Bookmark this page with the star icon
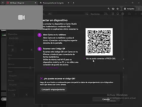142x107 pixels. pos(118,9)
